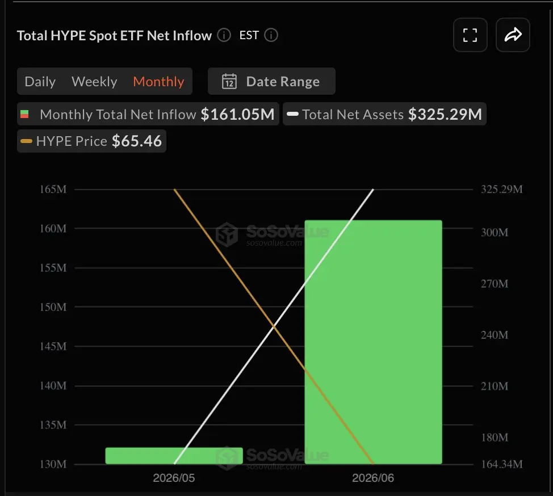
Task: Click the 2026/05 green inflow bar
Action: click(174, 456)
